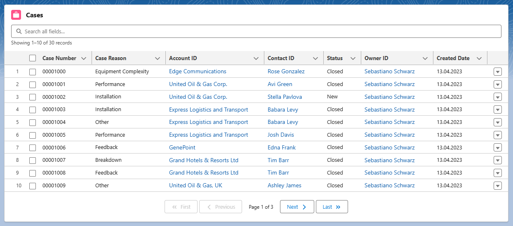Open row actions menu for case 00001001

pos(498,84)
